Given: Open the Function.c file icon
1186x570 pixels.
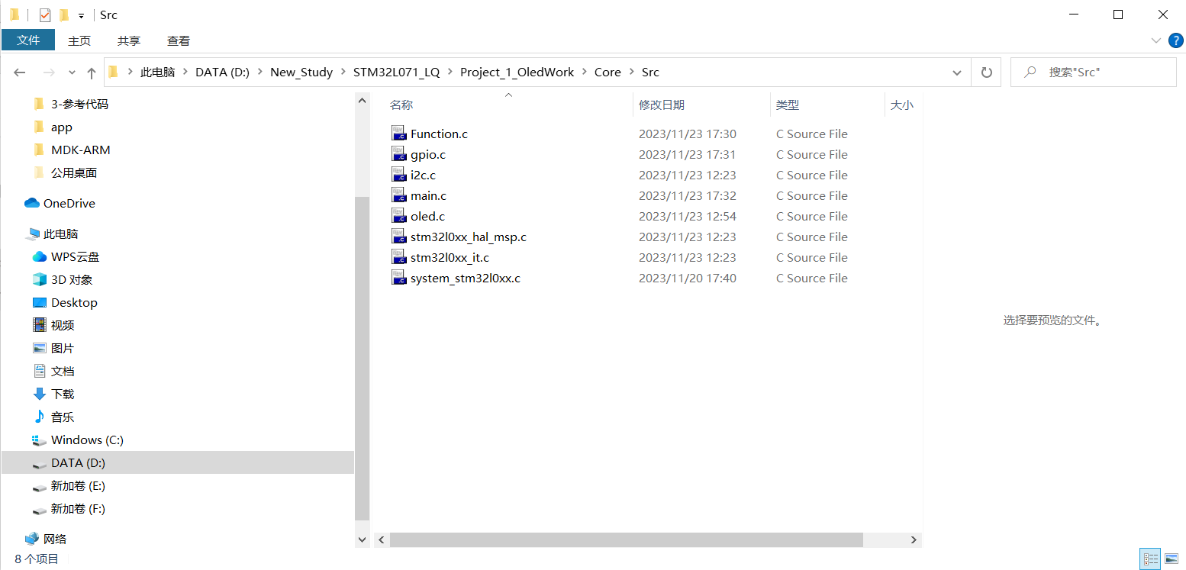Looking at the screenshot, I should click(398, 134).
